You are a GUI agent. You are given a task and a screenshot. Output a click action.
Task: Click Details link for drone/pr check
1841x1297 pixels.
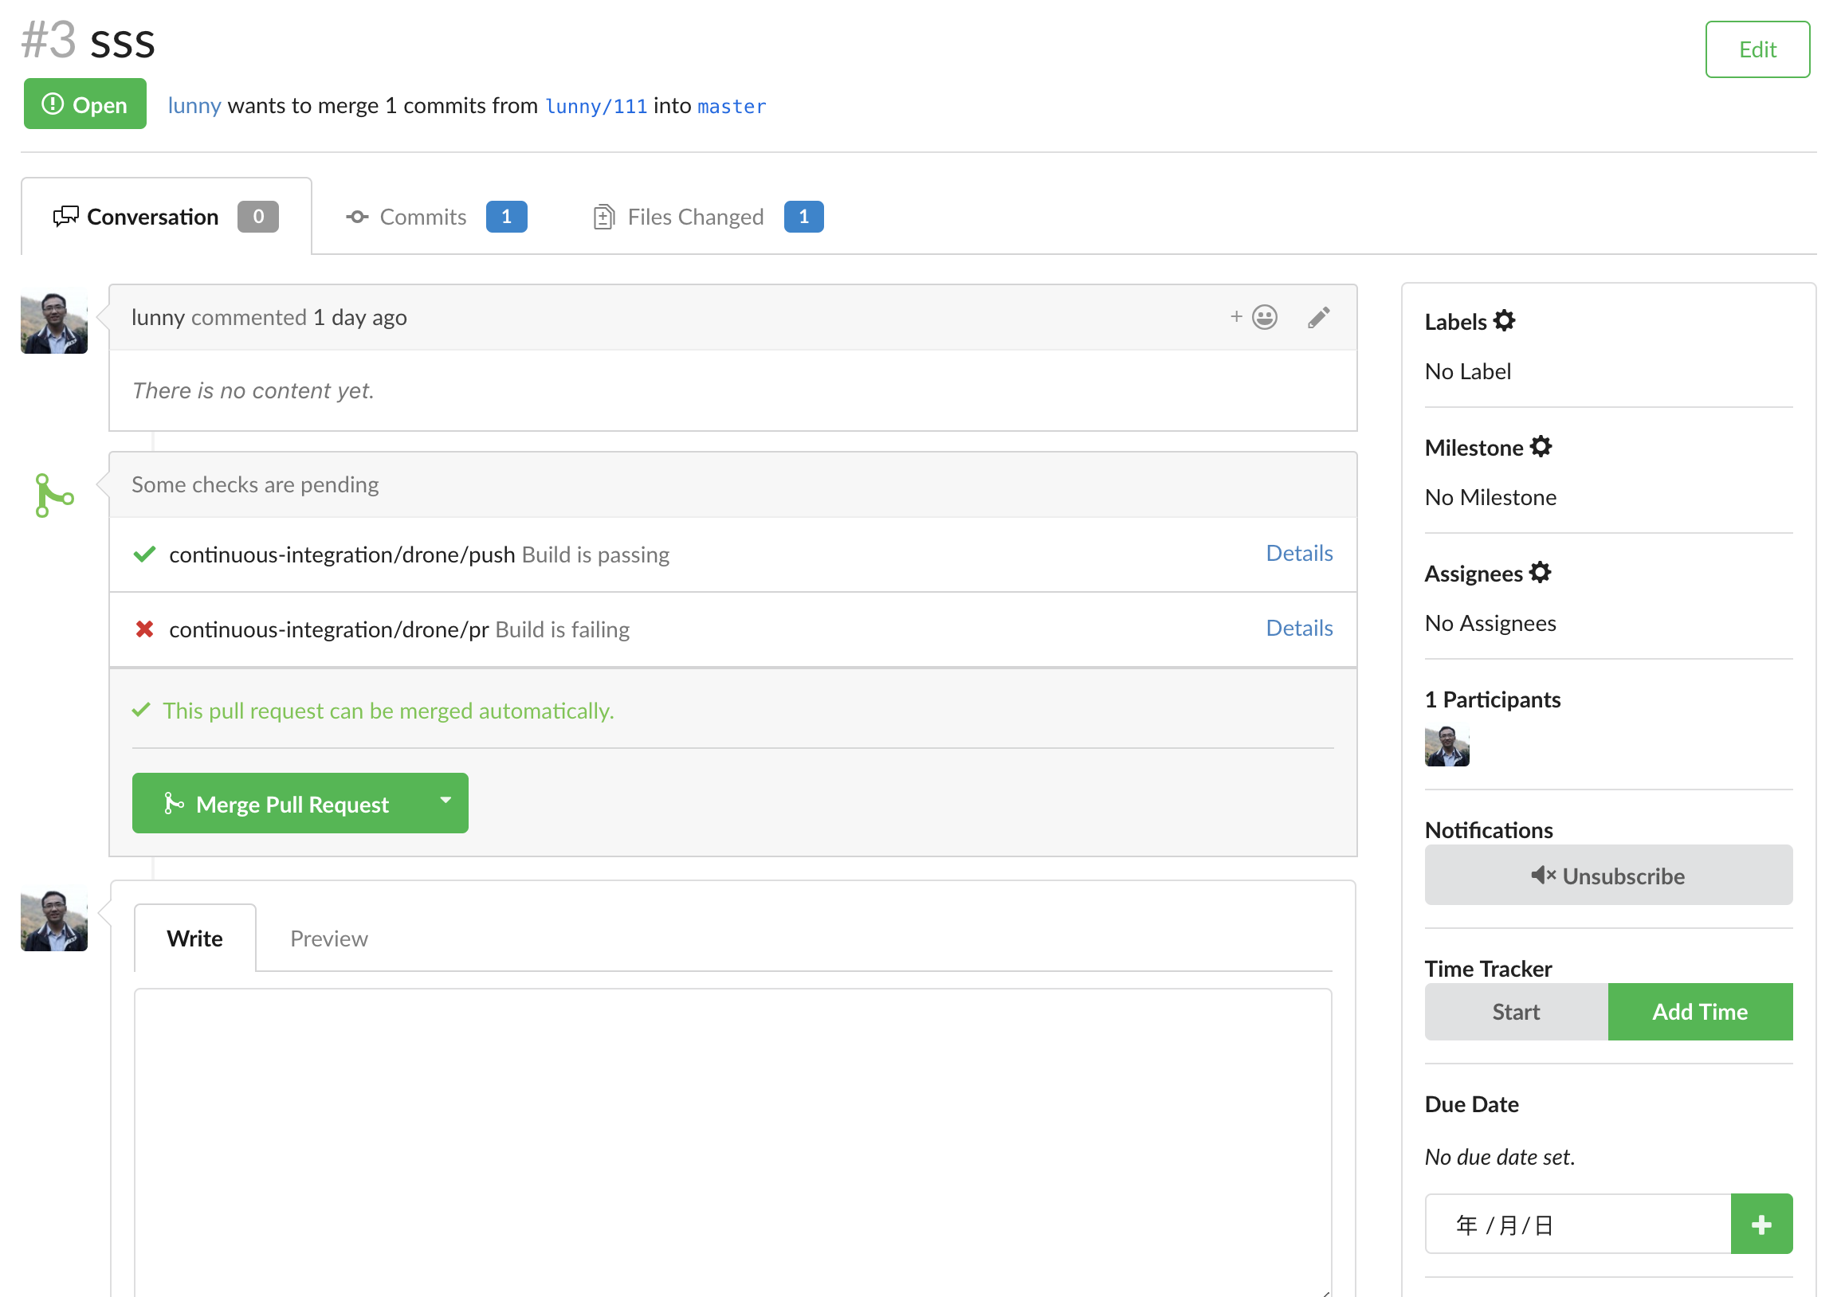(1299, 628)
